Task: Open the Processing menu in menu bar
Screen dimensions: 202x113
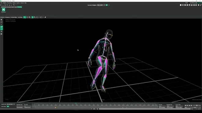Action: pos(9,3)
